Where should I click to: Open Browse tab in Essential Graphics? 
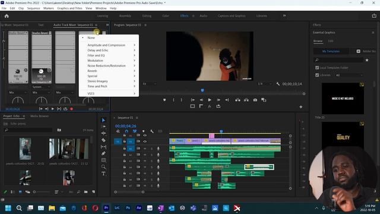318,41
